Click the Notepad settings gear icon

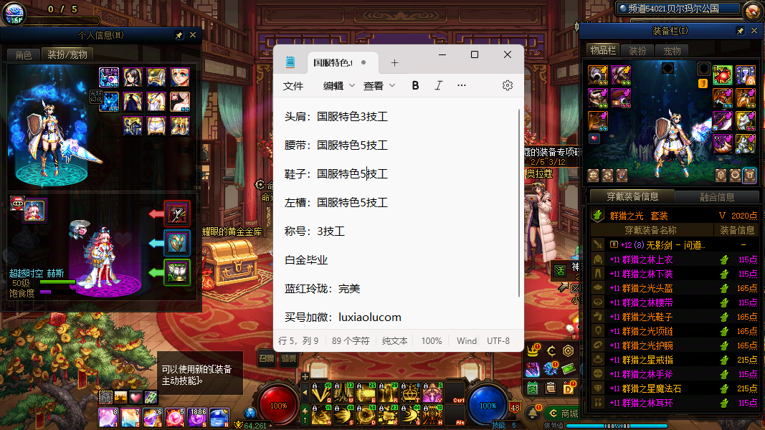point(508,85)
